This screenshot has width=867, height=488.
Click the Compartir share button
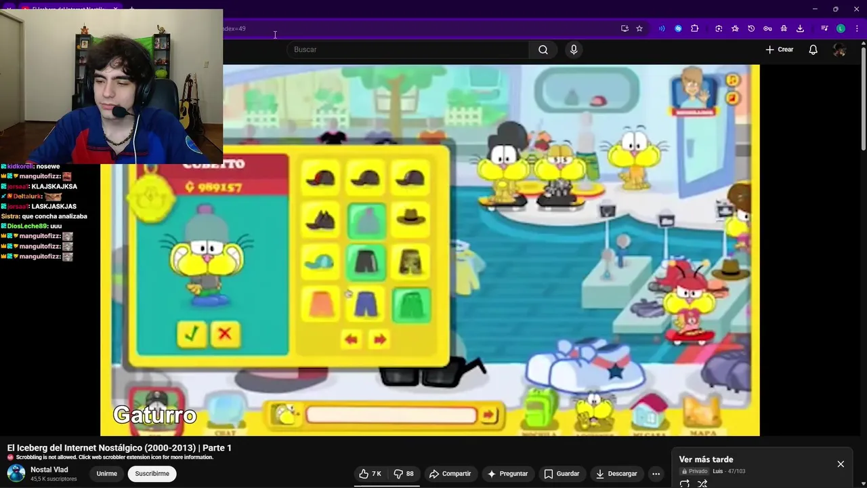click(x=450, y=474)
